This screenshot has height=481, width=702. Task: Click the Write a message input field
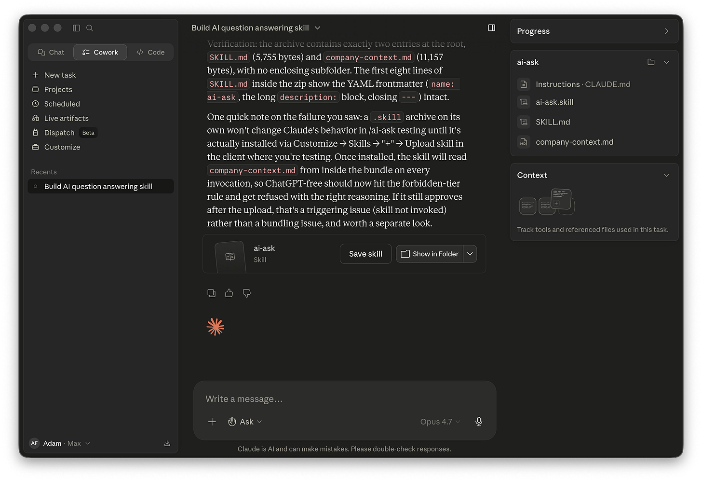pyautogui.click(x=345, y=399)
